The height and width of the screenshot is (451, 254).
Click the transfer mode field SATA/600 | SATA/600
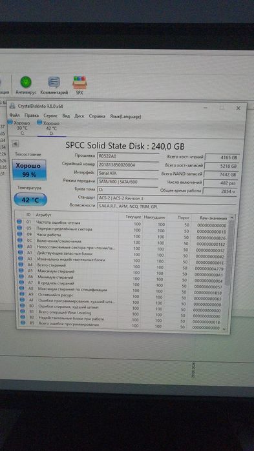pyautogui.click(x=128, y=181)
